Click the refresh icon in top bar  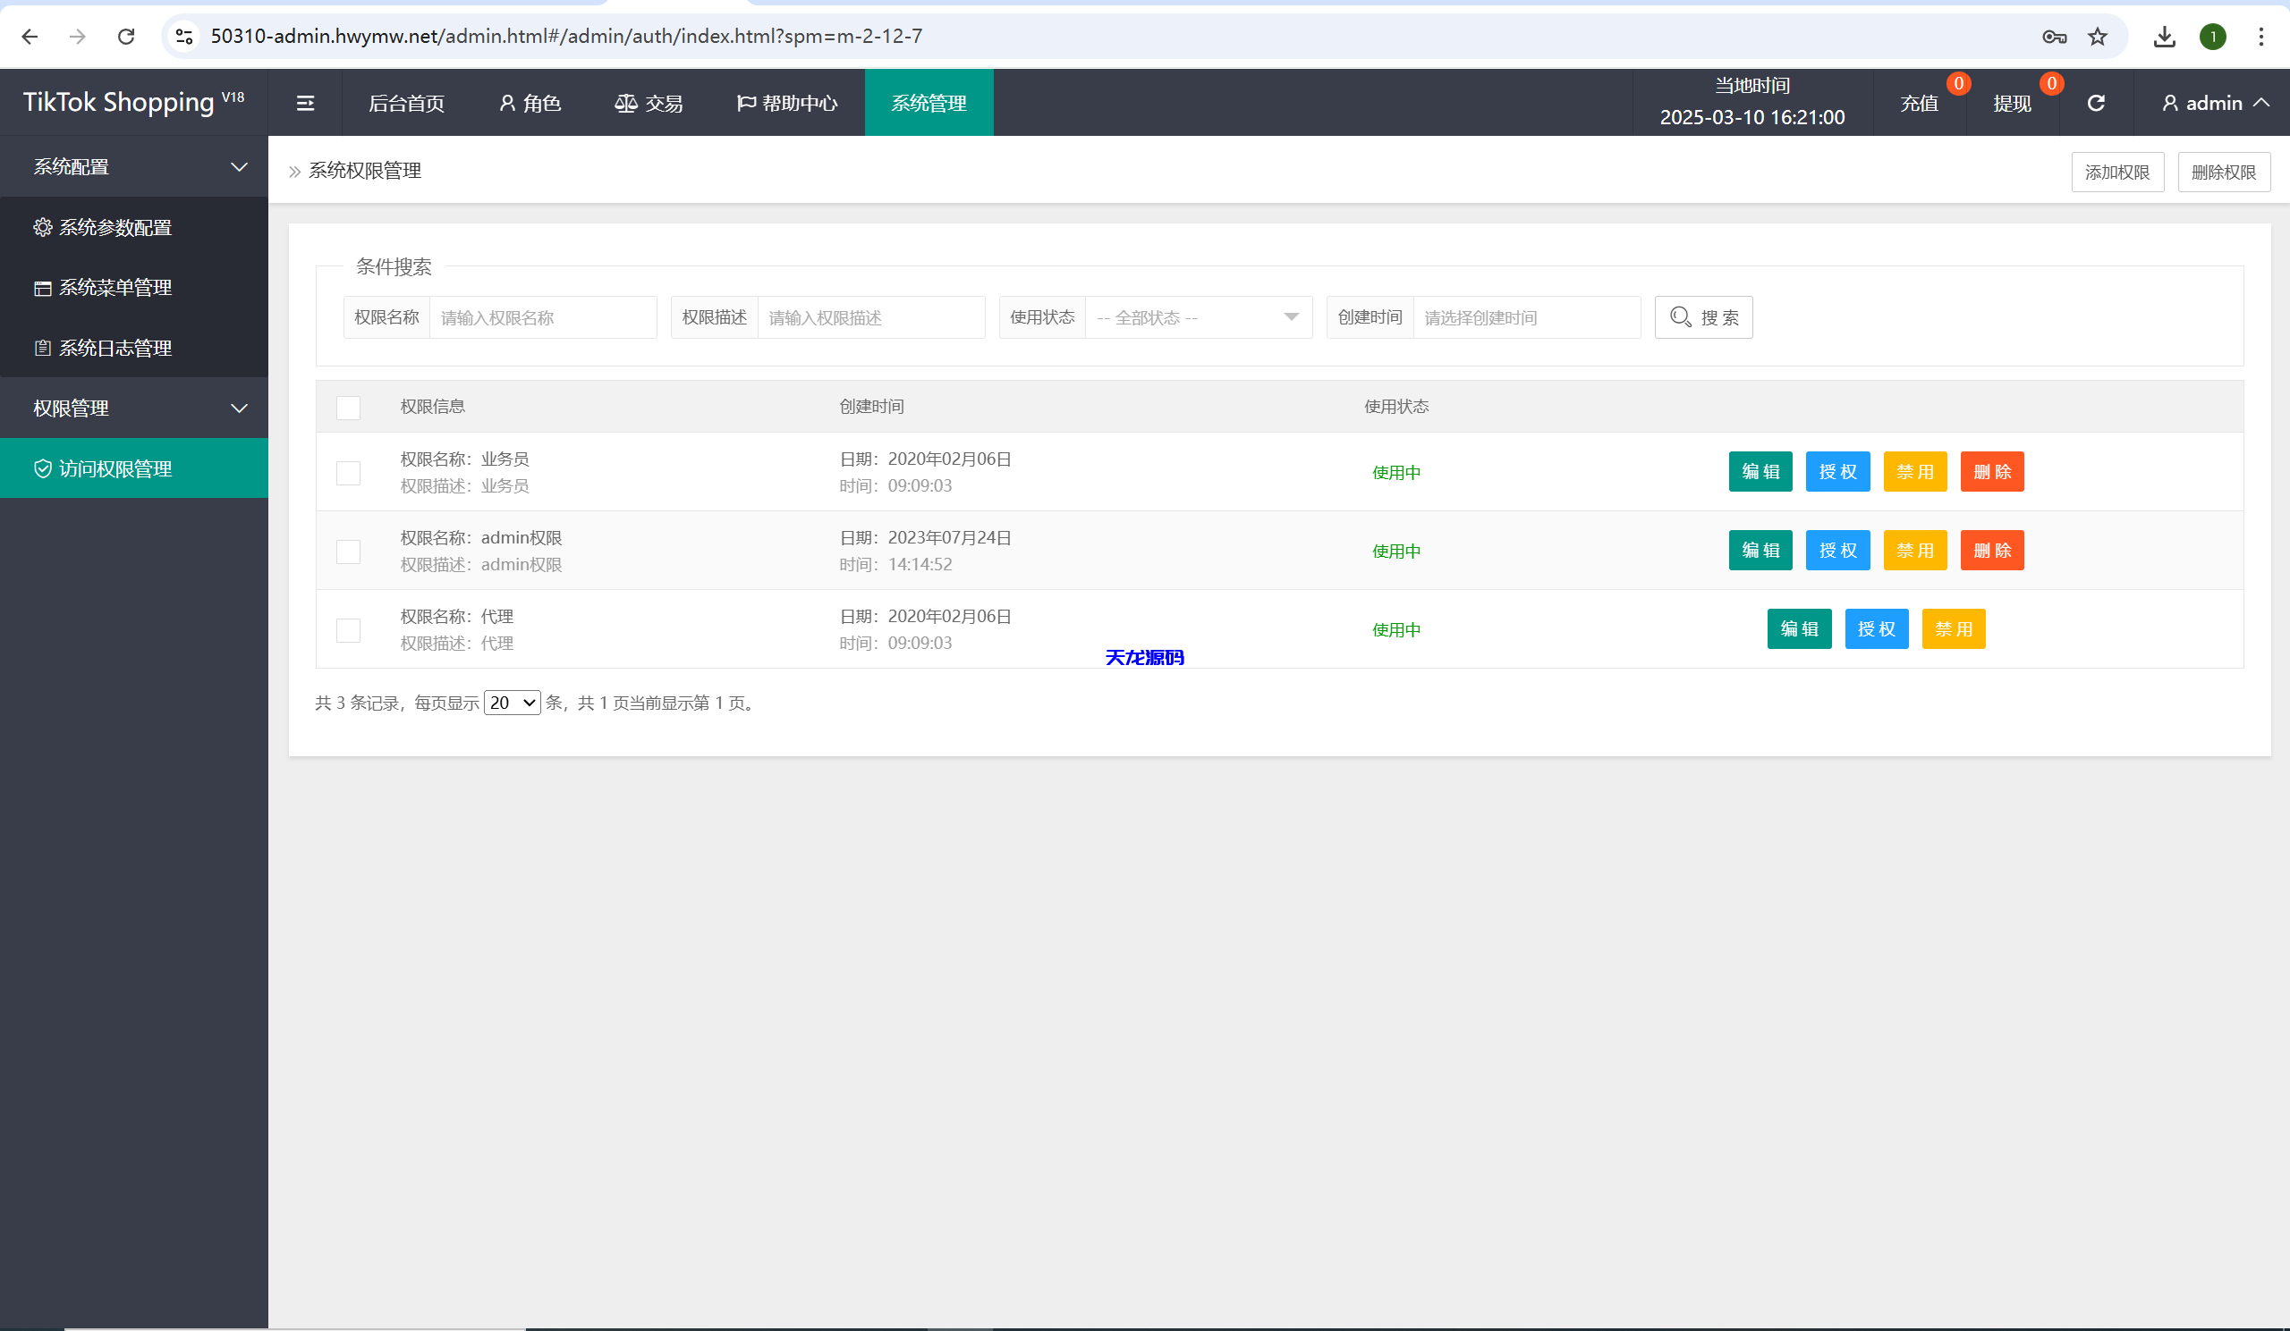tap(2096, 104)
